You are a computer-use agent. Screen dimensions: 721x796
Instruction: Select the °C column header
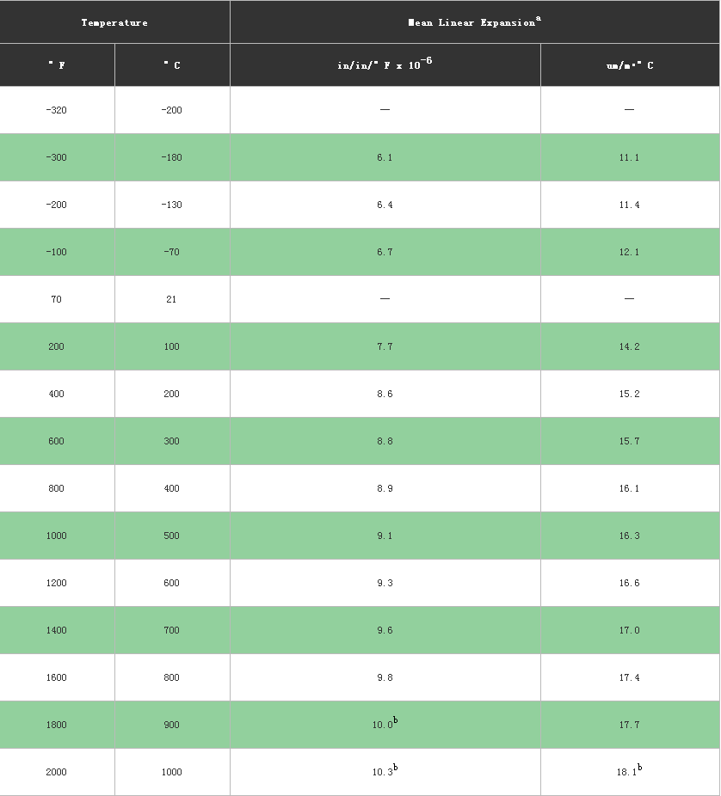click(172, 65)
